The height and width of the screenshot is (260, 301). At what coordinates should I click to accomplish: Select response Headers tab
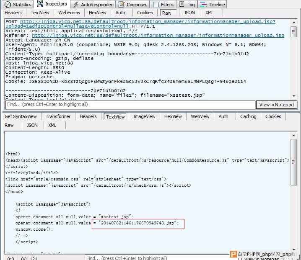88,116
